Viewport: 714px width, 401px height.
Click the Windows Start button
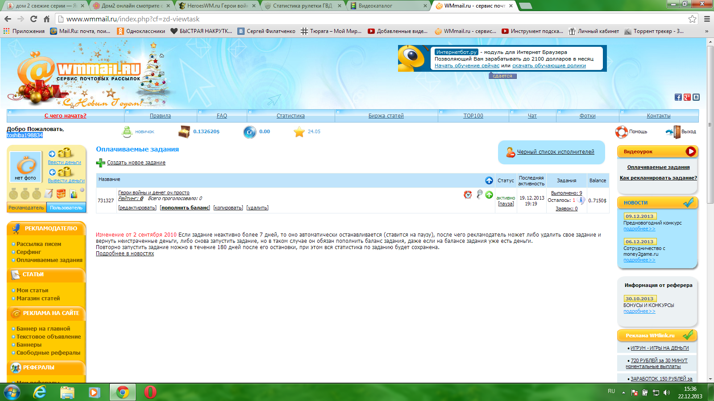click(x=12, y=392)
